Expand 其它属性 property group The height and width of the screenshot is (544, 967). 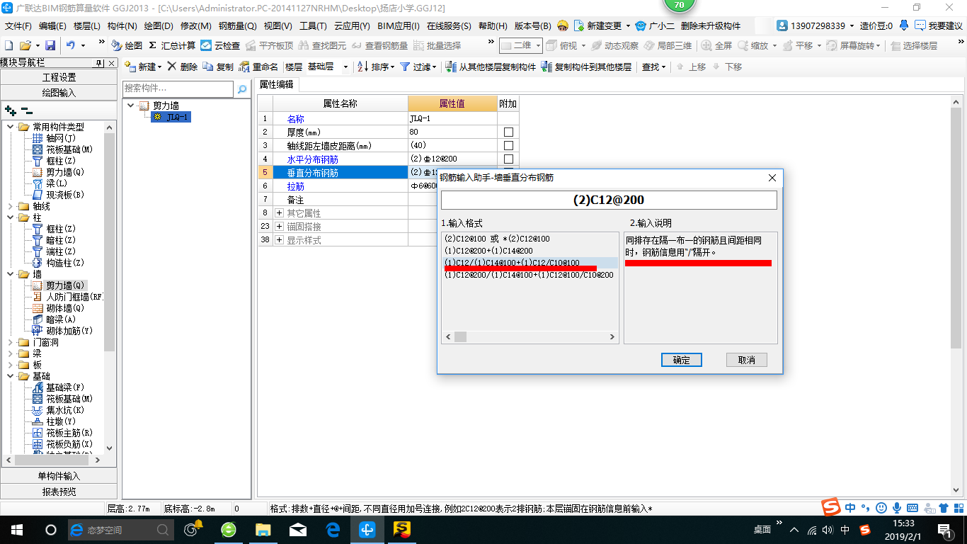[x=279, y=213]
